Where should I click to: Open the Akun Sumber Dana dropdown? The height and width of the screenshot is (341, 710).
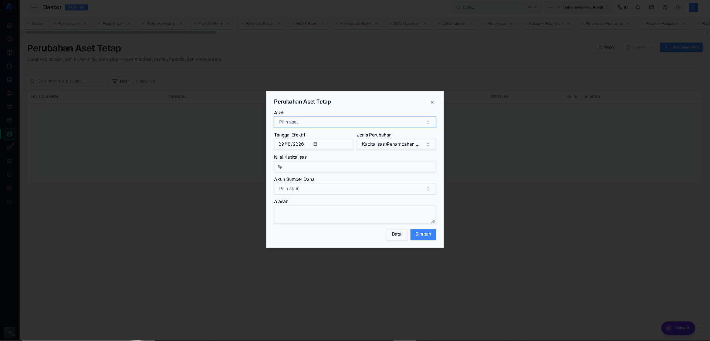(355, 189)
